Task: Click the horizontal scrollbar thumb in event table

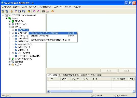Action: click(71, 91)
